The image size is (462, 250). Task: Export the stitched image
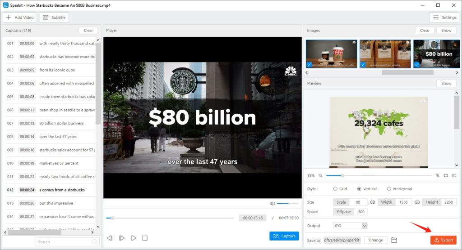click(x=444, y=240)
